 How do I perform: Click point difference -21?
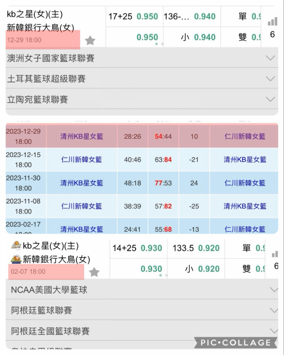click(194, 160)
